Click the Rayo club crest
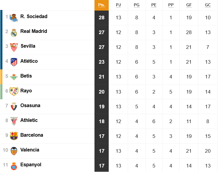 pos(14,91)
